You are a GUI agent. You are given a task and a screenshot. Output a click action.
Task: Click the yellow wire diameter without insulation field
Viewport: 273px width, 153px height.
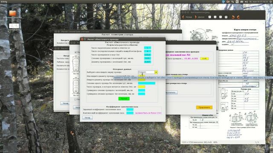coord(142,80)
